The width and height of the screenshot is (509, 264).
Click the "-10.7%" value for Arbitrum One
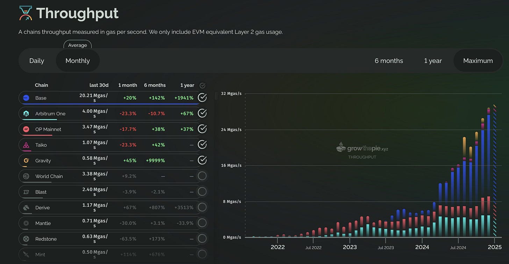[157, 113]
